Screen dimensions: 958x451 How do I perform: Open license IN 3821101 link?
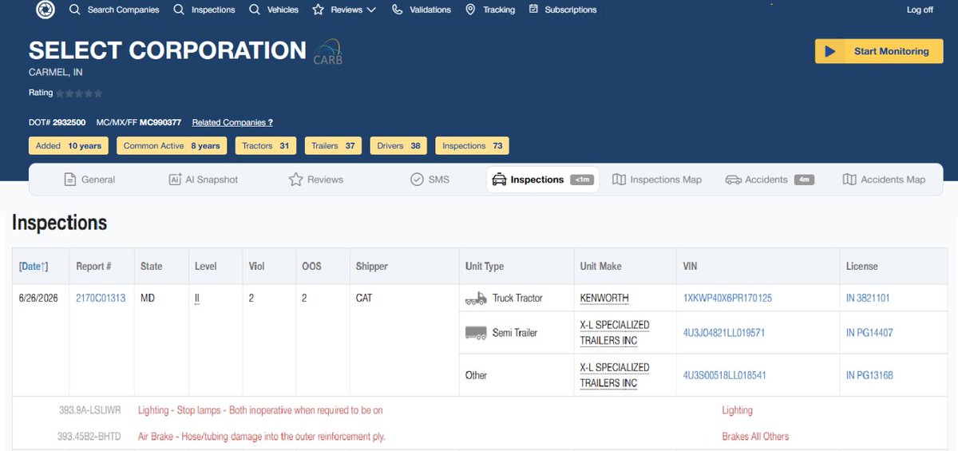tap(868, 298)
